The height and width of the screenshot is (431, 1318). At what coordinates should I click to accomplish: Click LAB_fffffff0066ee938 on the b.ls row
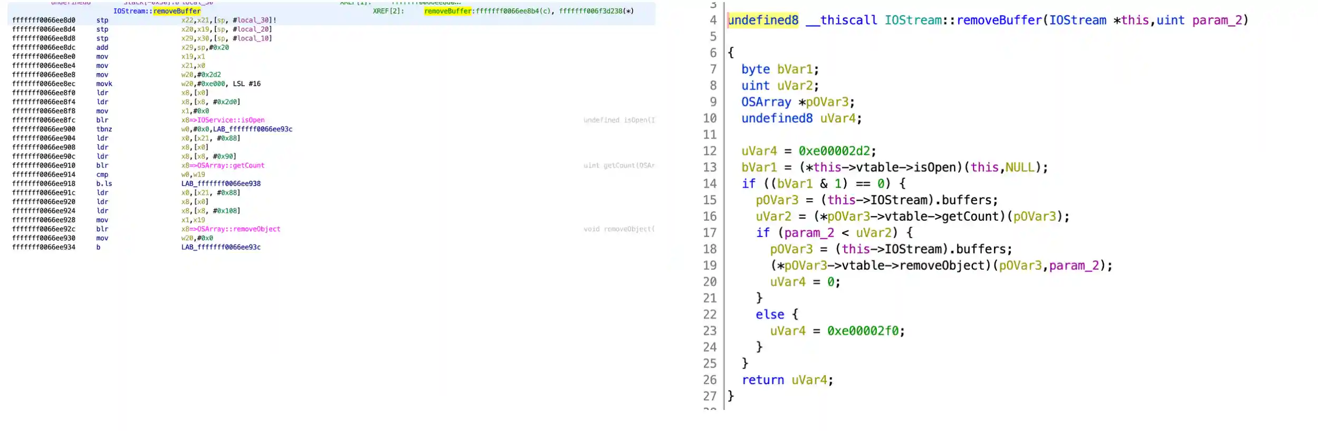221,184
